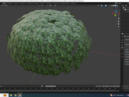Viewport: 129px width, 97px height.
Task: Click the current frame number field
Action: [99, 86]
